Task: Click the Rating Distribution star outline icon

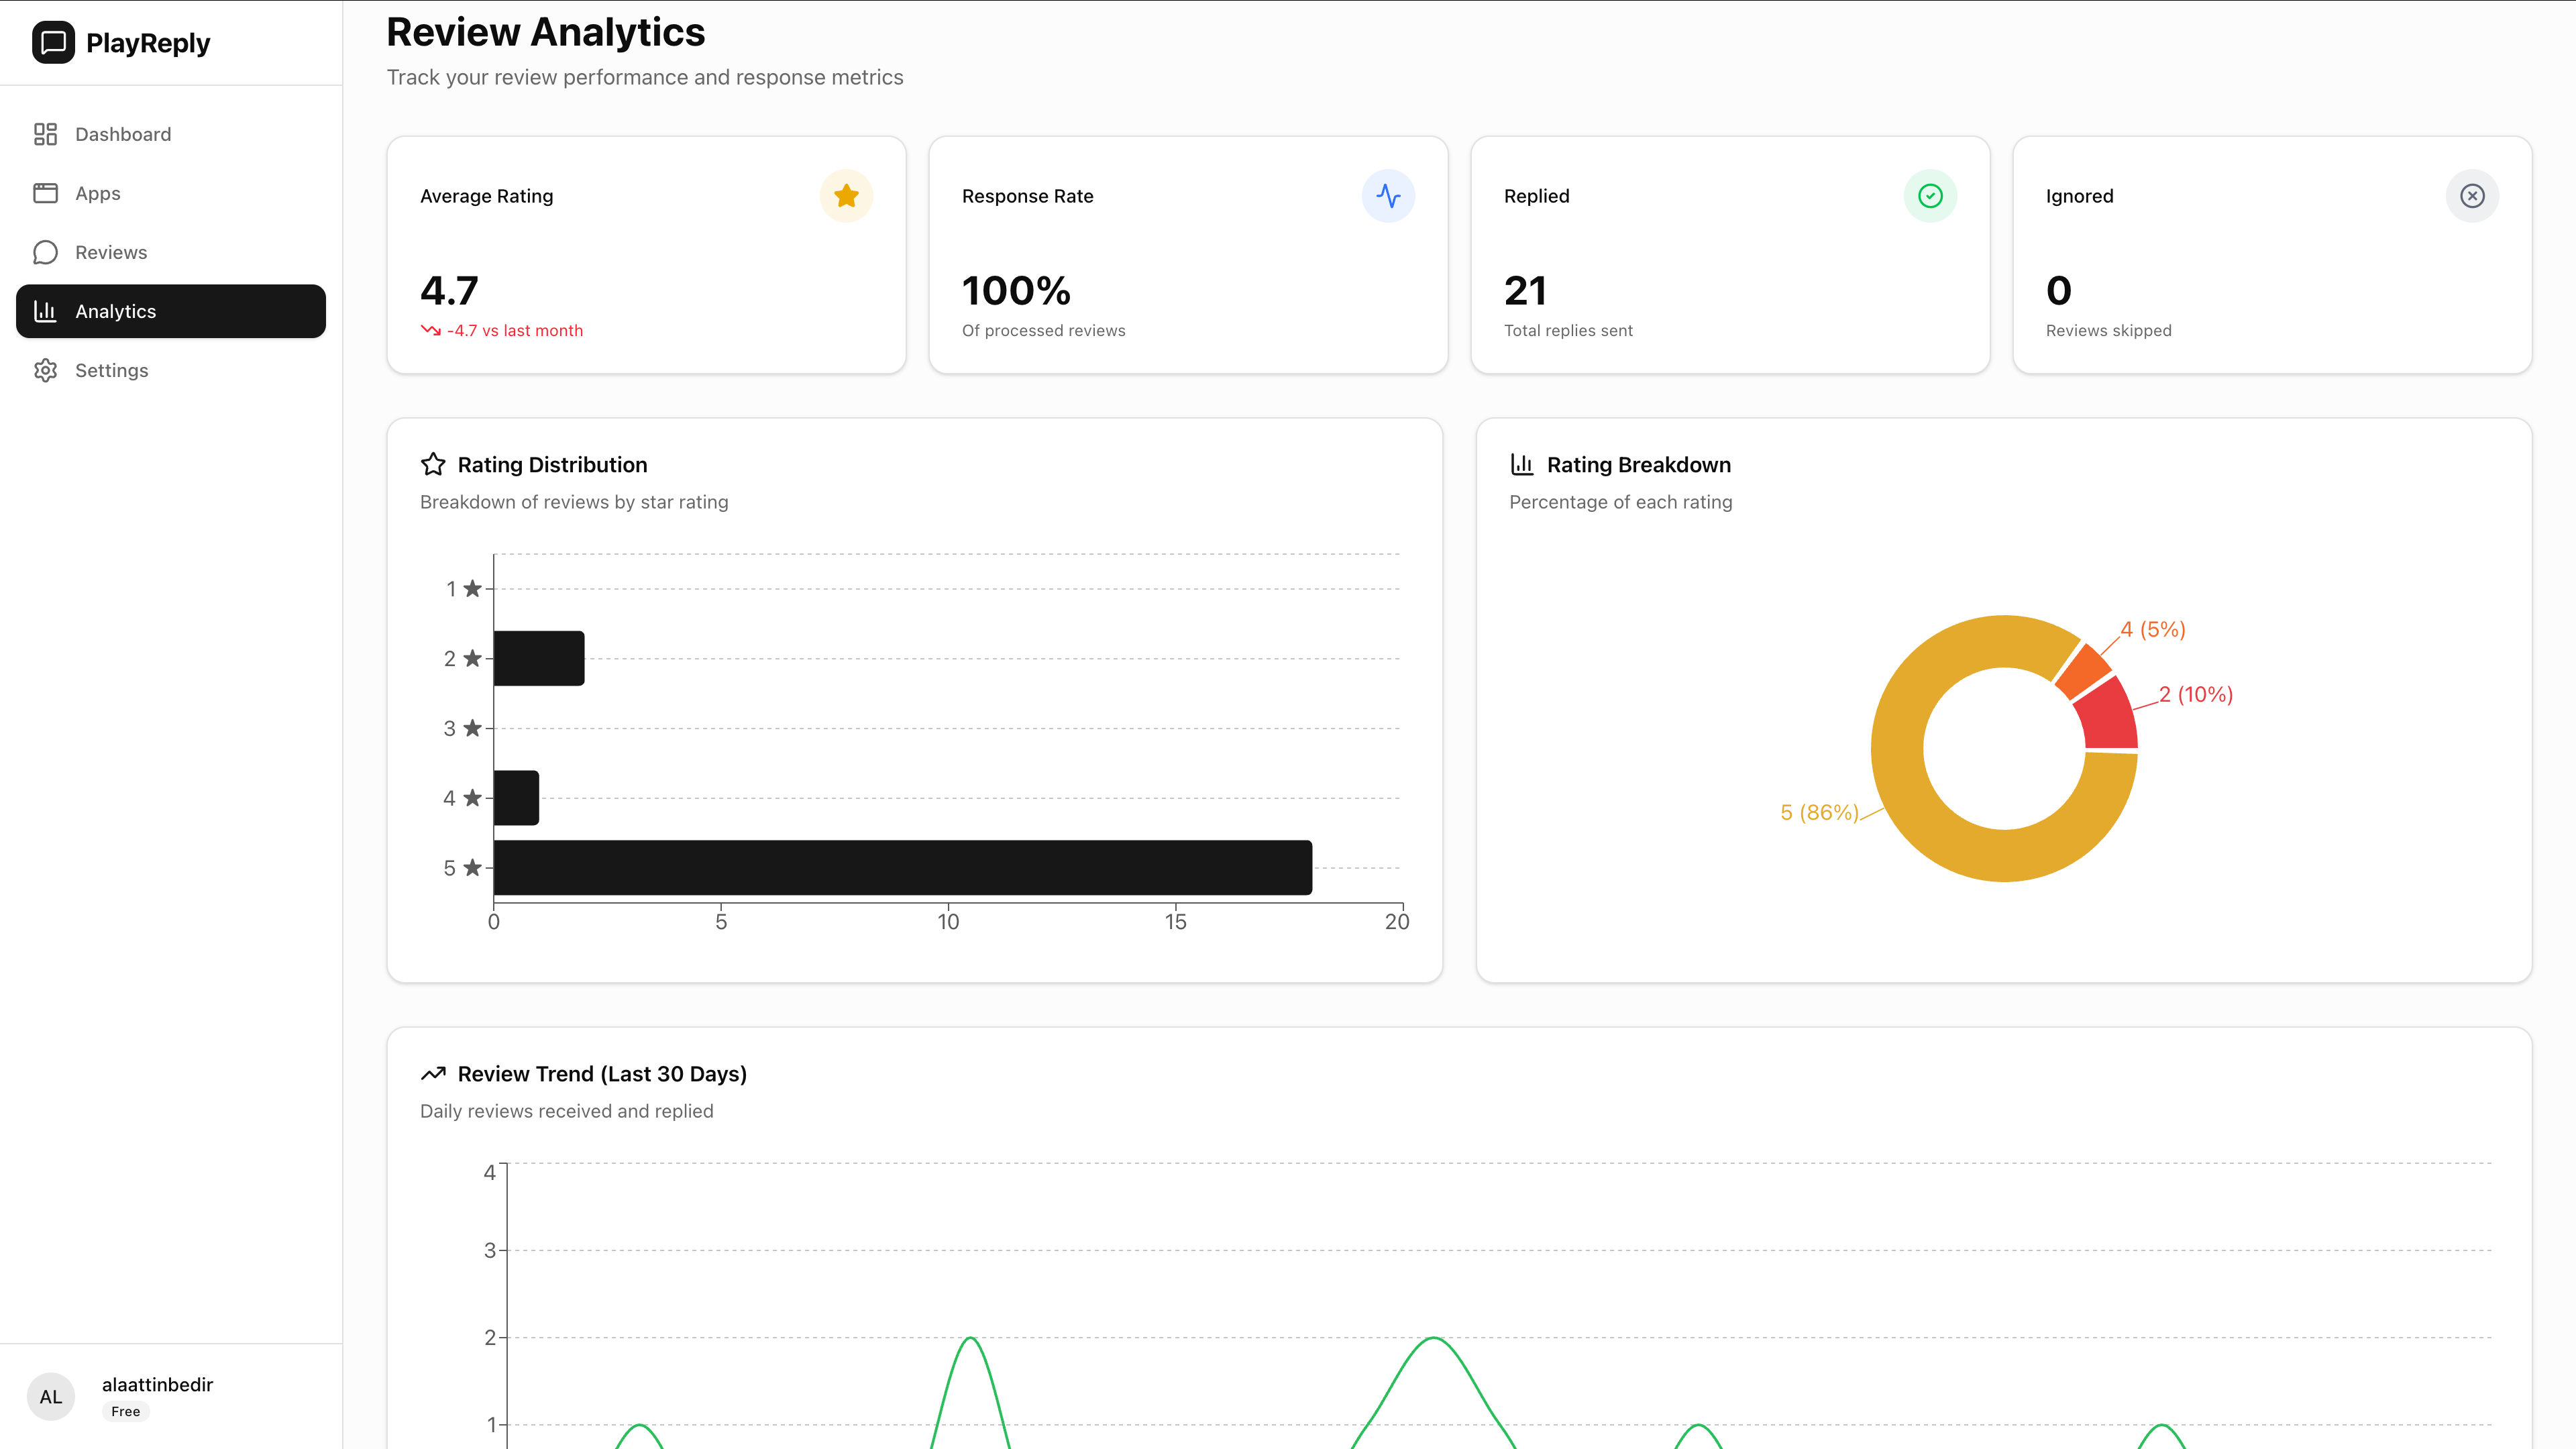Action: tap(433, 464)
